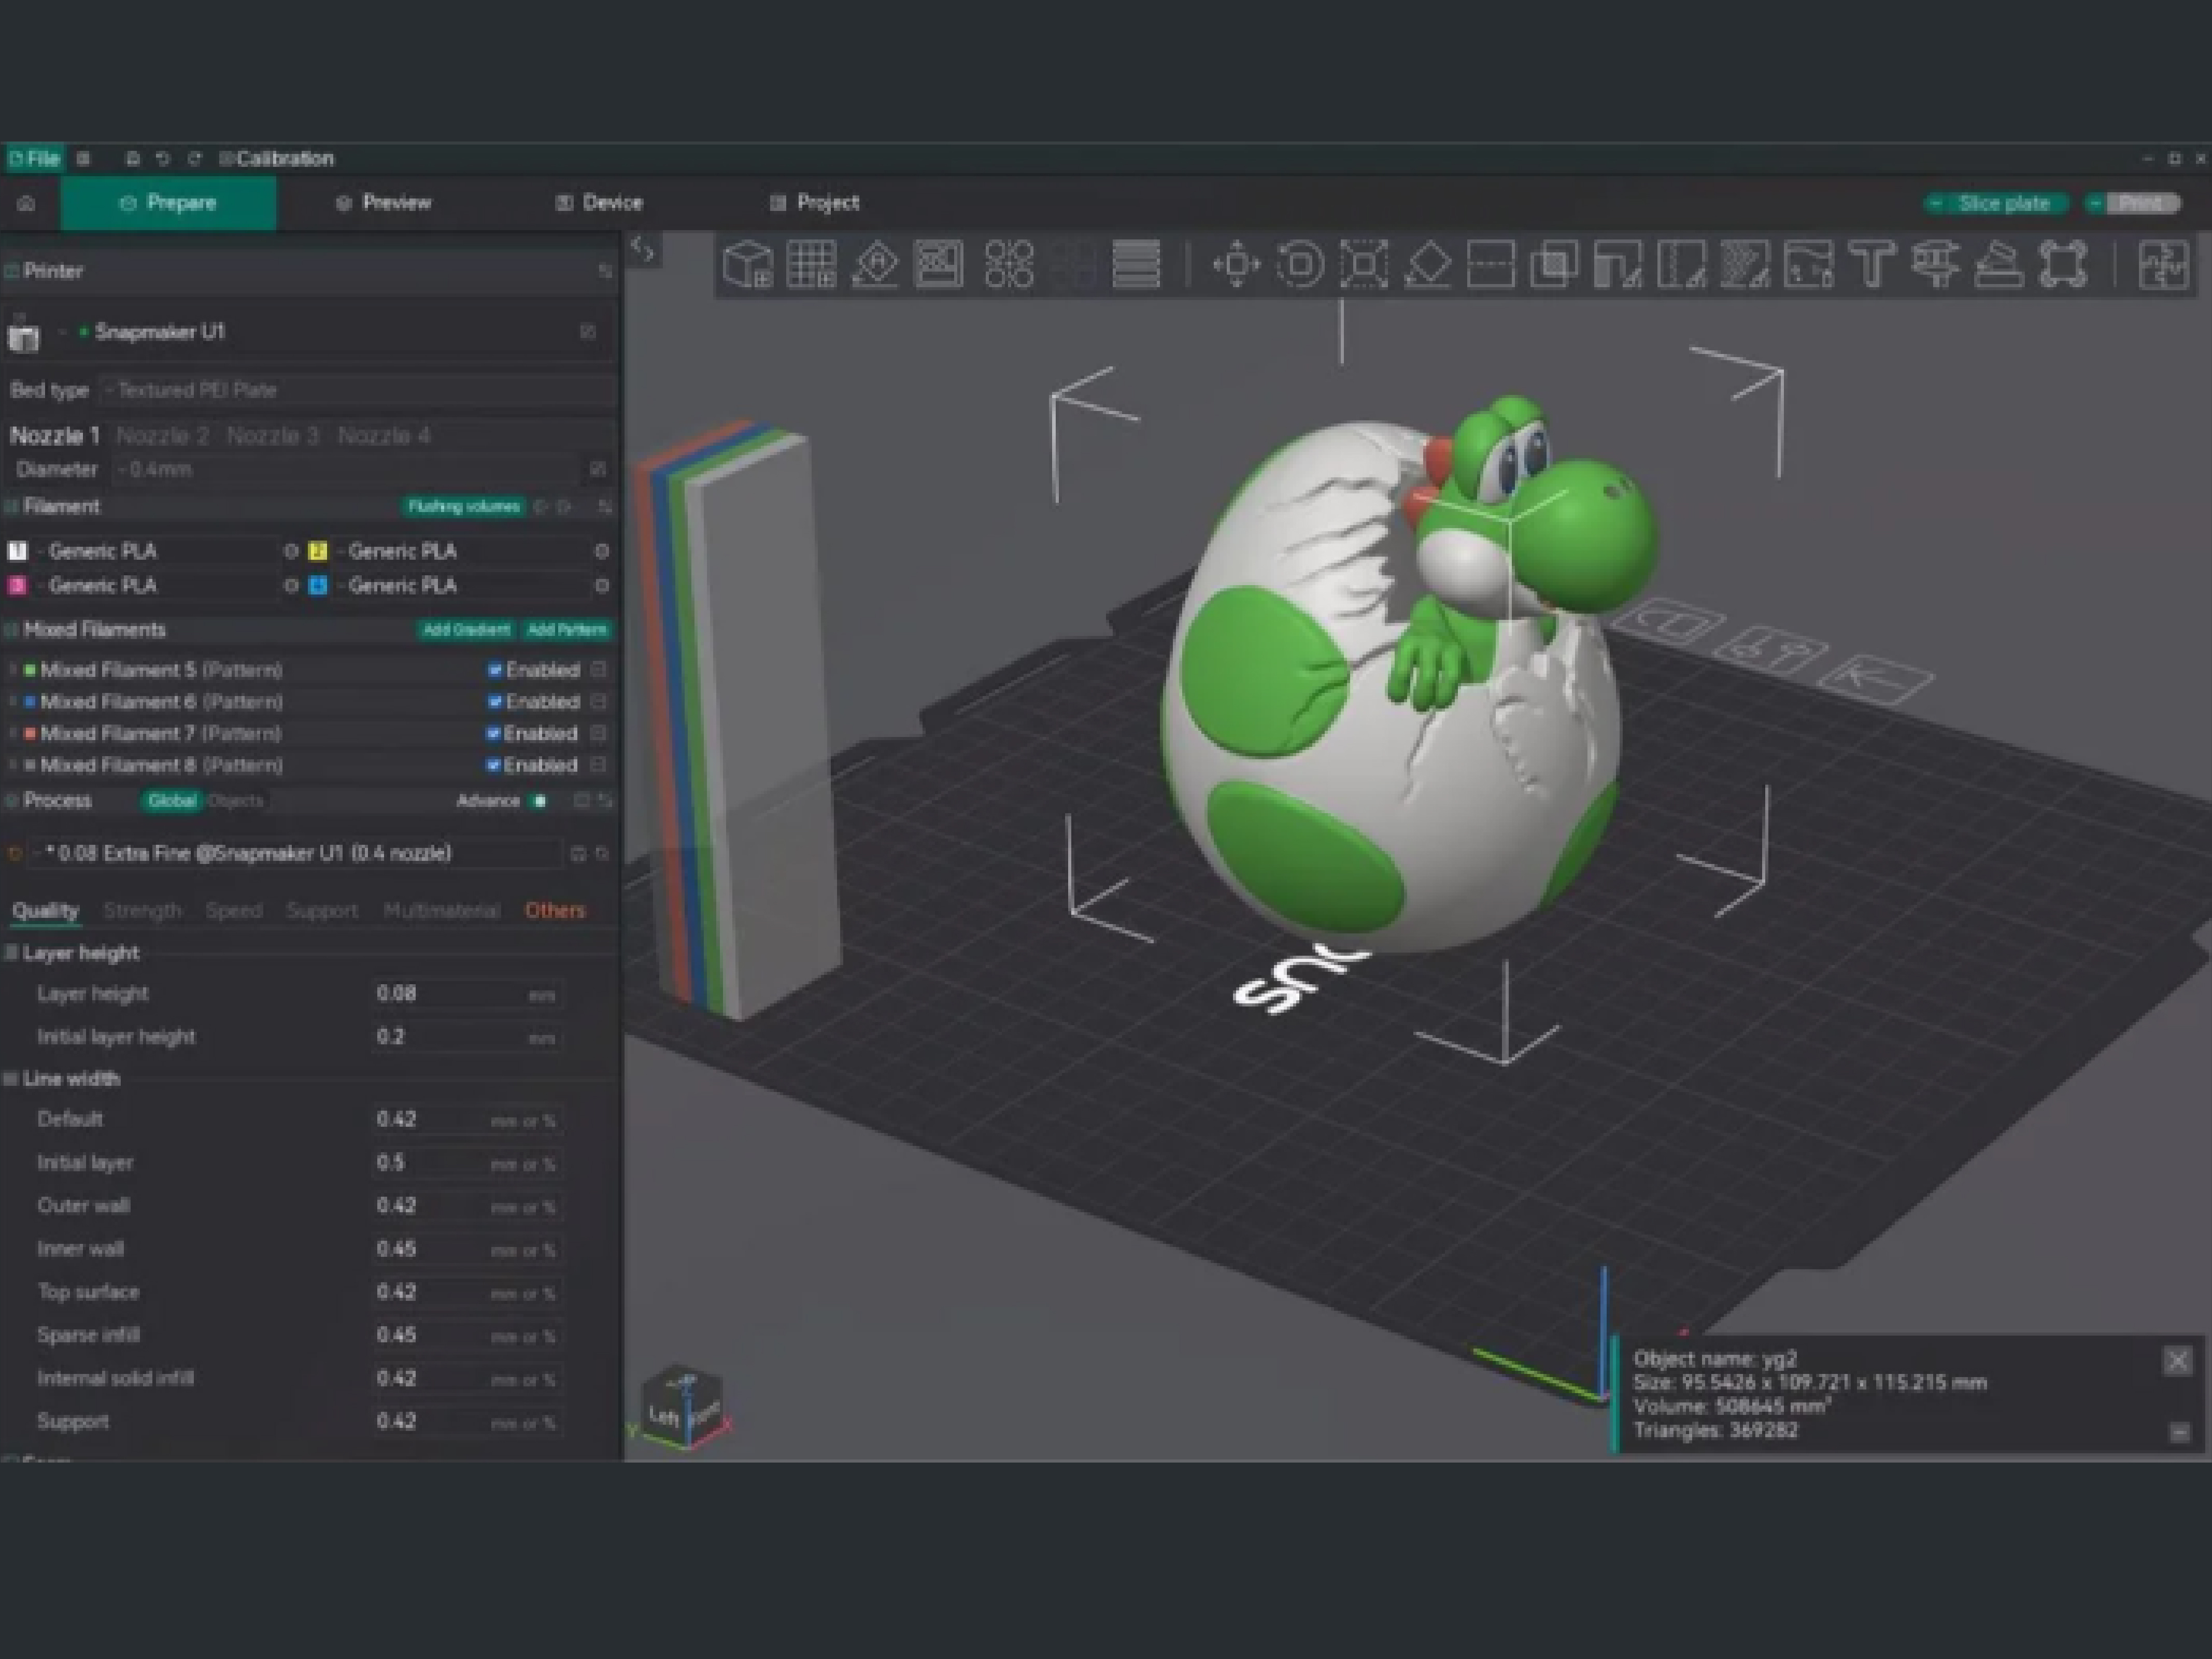Select the Rotate tool
This screenshot has height=1659, width=2212.
pos(1301,264)
